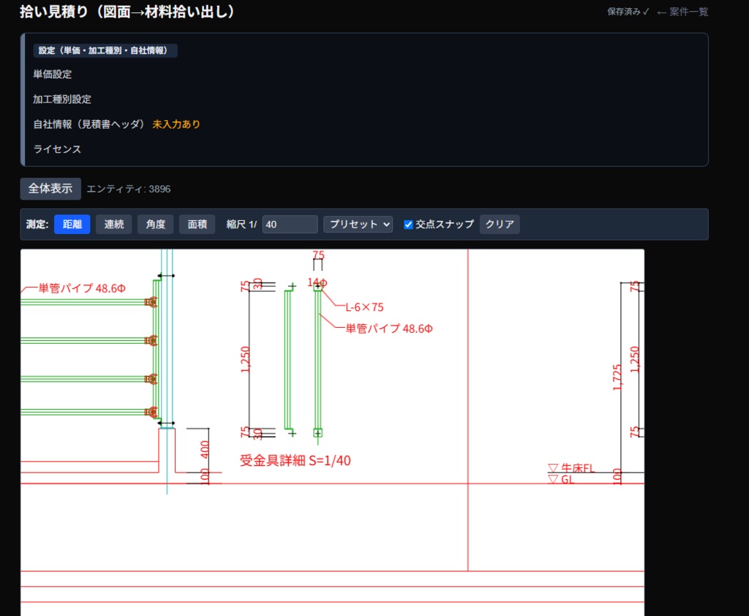Open the プリセット dropdown
This screenshot has height=616, width=749.
coord(358,224)
